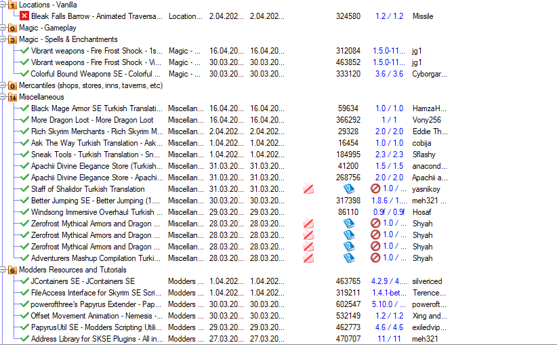The image size is (557, 345).
Task: Click the Miscellaneous category folder icon showing 14
Action: click(x=12, y=97)
